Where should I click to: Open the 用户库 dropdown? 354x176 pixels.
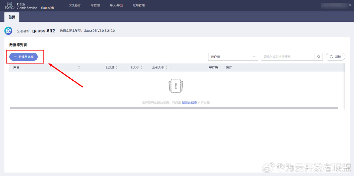[233, 57]
